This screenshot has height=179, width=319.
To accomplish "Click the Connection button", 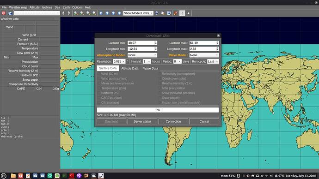I will click(173, 122).
